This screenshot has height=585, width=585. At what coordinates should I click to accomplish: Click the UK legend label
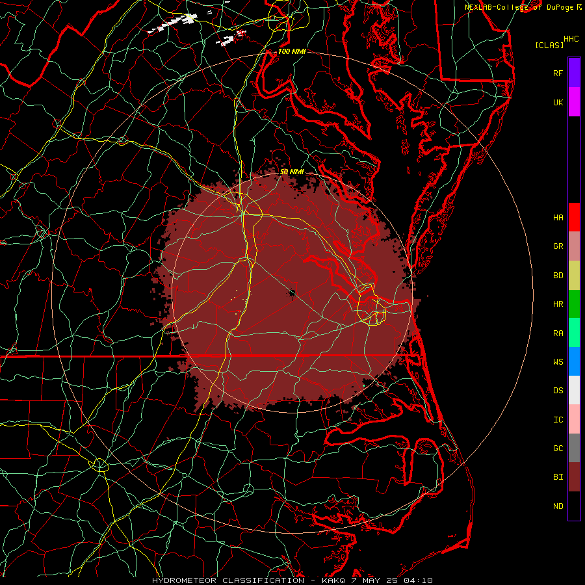pyautogui.click(x=558, y=102)
